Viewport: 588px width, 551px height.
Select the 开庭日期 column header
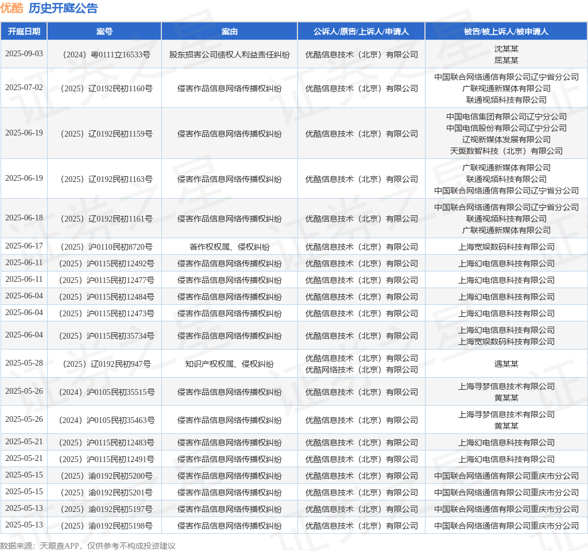(x=24, y=32)
